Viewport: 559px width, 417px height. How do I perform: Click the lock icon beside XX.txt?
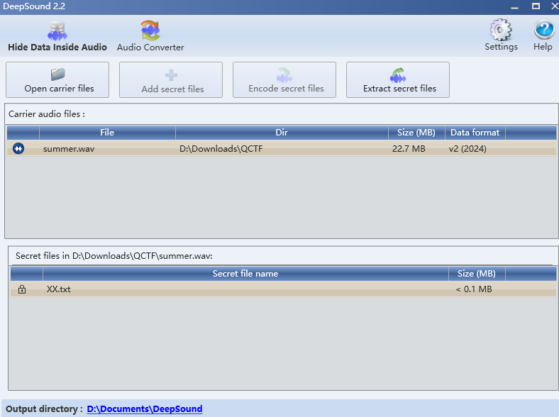tap(22, 289)
